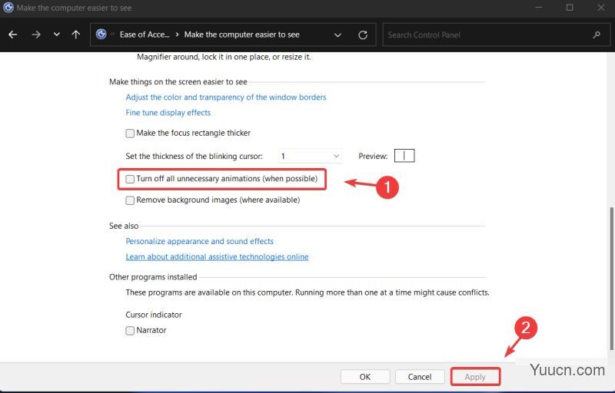Click the Apply button
Screen dimensions: 615x393
tap(475, 377)
